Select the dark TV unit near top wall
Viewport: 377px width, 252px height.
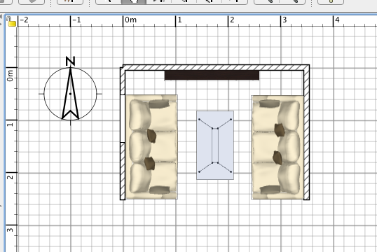coord(212,75)
